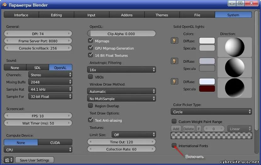The width and height of the screenshot is (261, 165).
Task: Set compute device to CUDA
Action: (x=55, y=142)
